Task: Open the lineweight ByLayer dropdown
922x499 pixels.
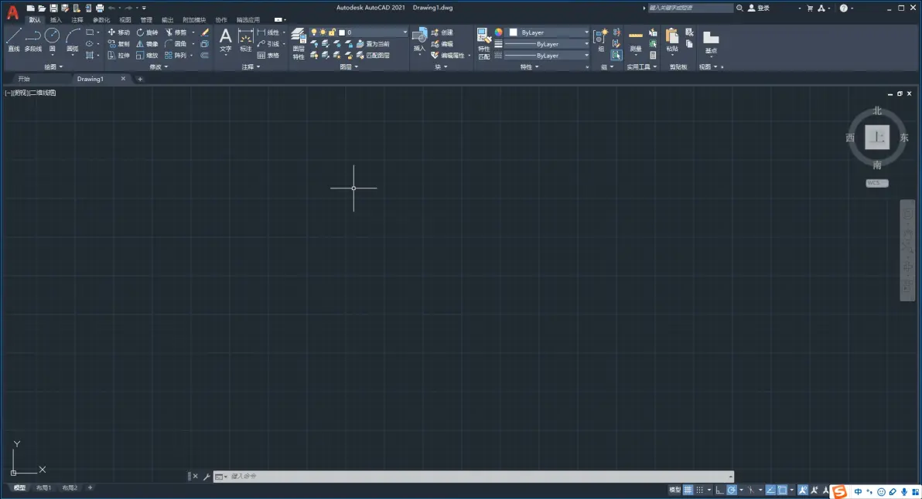Action: 547,44
